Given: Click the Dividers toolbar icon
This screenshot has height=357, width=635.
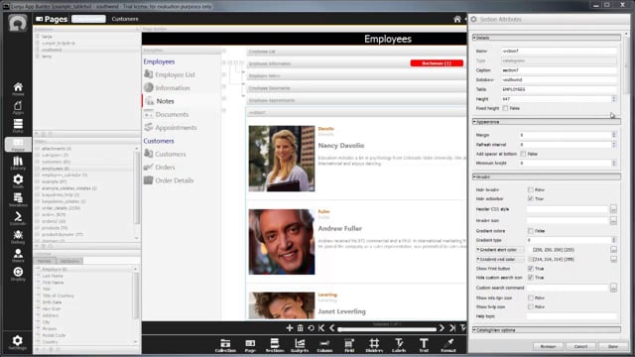Looking at the screenshot, I should 374,345.
